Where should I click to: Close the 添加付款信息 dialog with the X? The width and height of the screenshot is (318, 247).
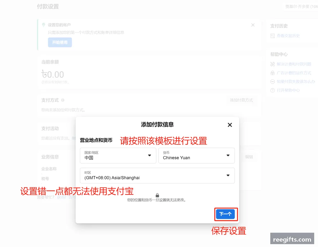[x=230, y=125]
